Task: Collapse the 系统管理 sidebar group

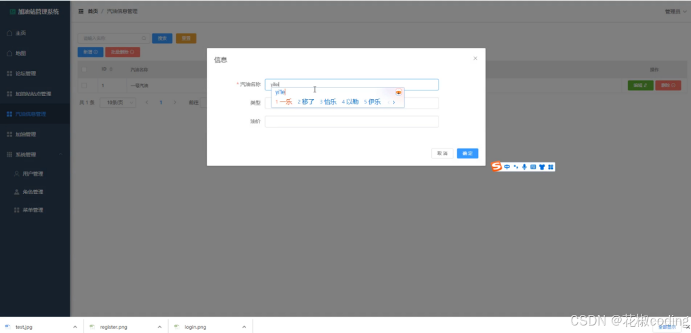Action: [61, 155]
